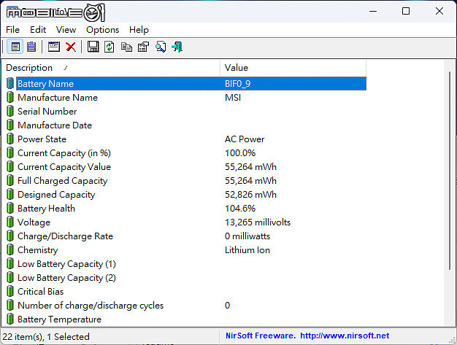
Task: Sort by the Description column header
Action: pos(111,68)
